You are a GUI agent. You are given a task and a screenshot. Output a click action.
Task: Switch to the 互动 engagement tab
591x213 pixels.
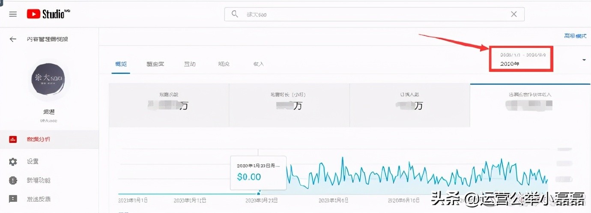point(190,64)
